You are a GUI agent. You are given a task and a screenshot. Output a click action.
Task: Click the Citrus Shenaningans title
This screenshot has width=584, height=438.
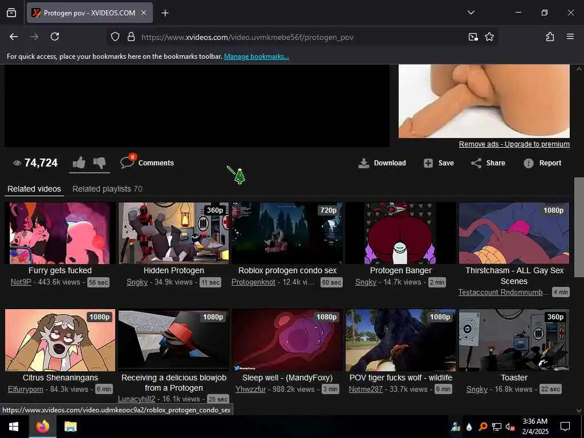coord(60,378)
